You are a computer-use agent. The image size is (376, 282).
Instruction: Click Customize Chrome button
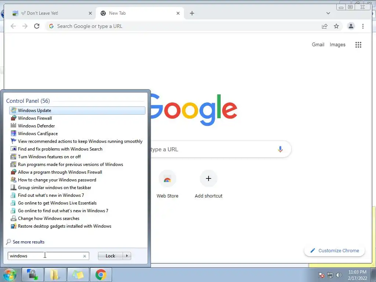335,250
